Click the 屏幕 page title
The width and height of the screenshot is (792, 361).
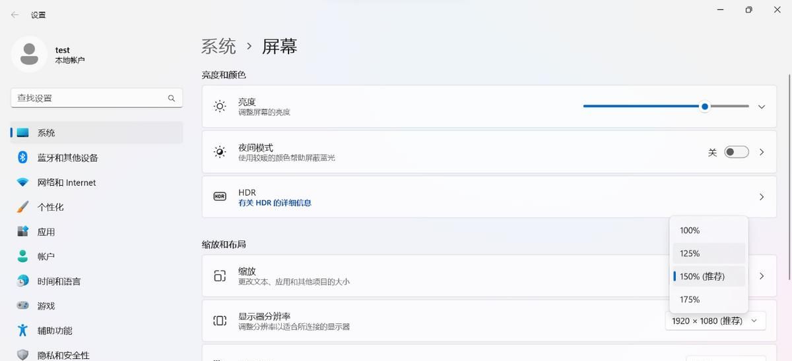[280, 46]
